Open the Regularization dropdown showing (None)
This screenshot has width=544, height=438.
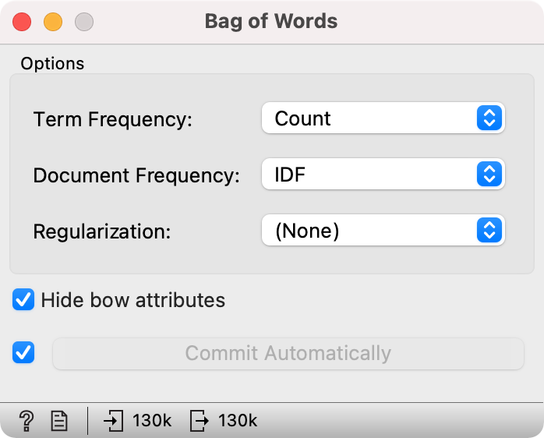[383, 231]
